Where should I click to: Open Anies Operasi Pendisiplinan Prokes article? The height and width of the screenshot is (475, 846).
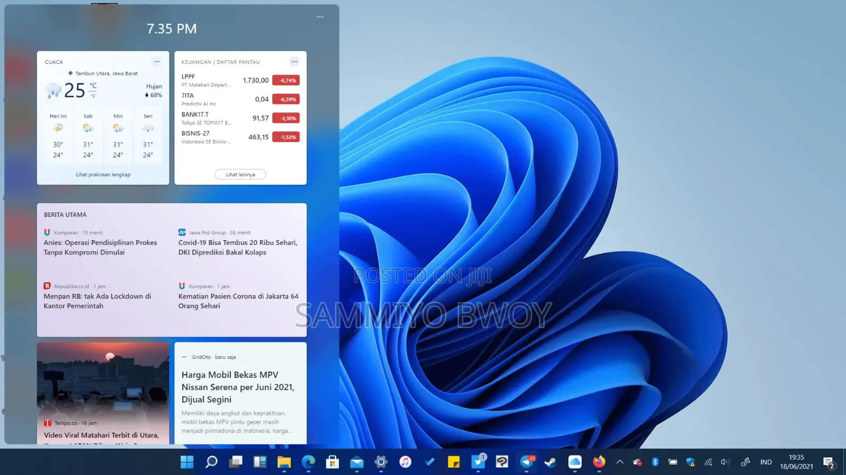100,248
